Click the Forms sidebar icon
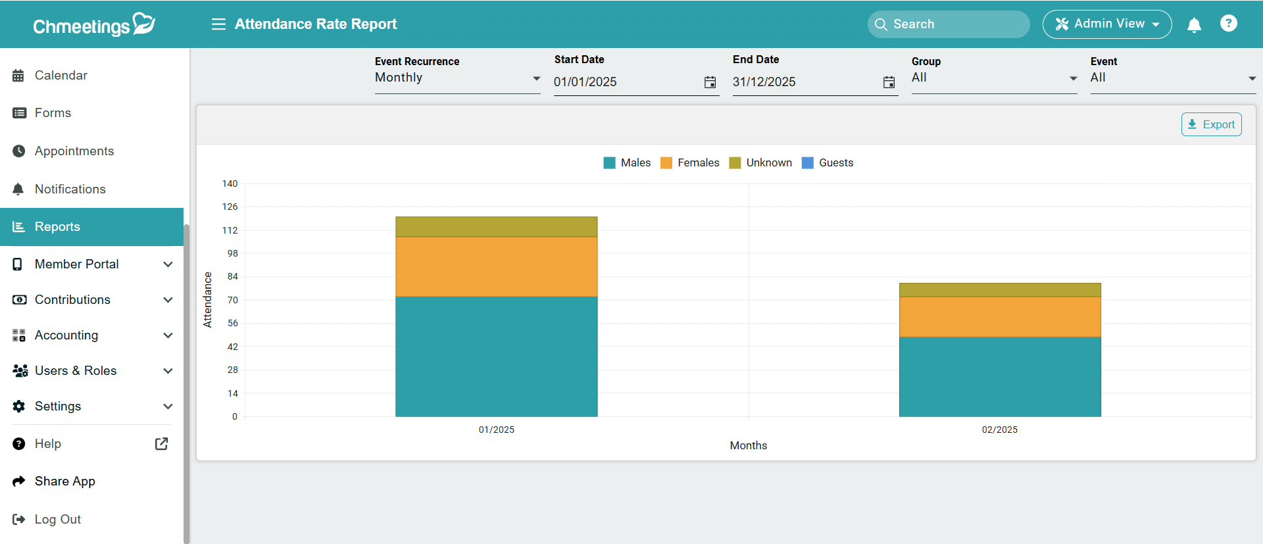 (x=19, y=113)
